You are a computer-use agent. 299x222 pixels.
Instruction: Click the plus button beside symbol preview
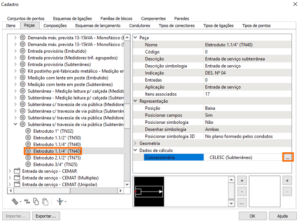pyautogui.click(x=242, y=180)
